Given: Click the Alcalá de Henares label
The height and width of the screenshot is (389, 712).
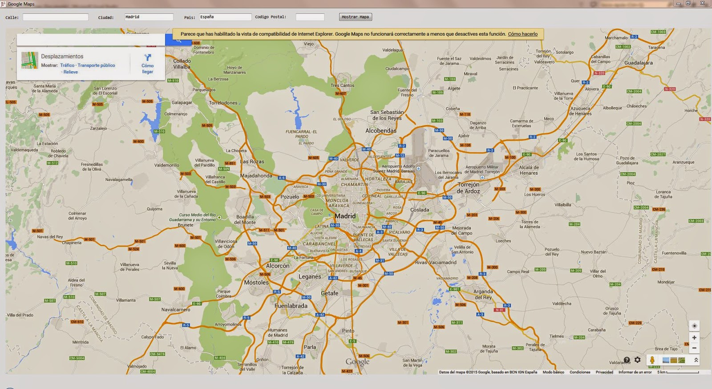Looking at the screenshot, I should [x=529, y=170].
